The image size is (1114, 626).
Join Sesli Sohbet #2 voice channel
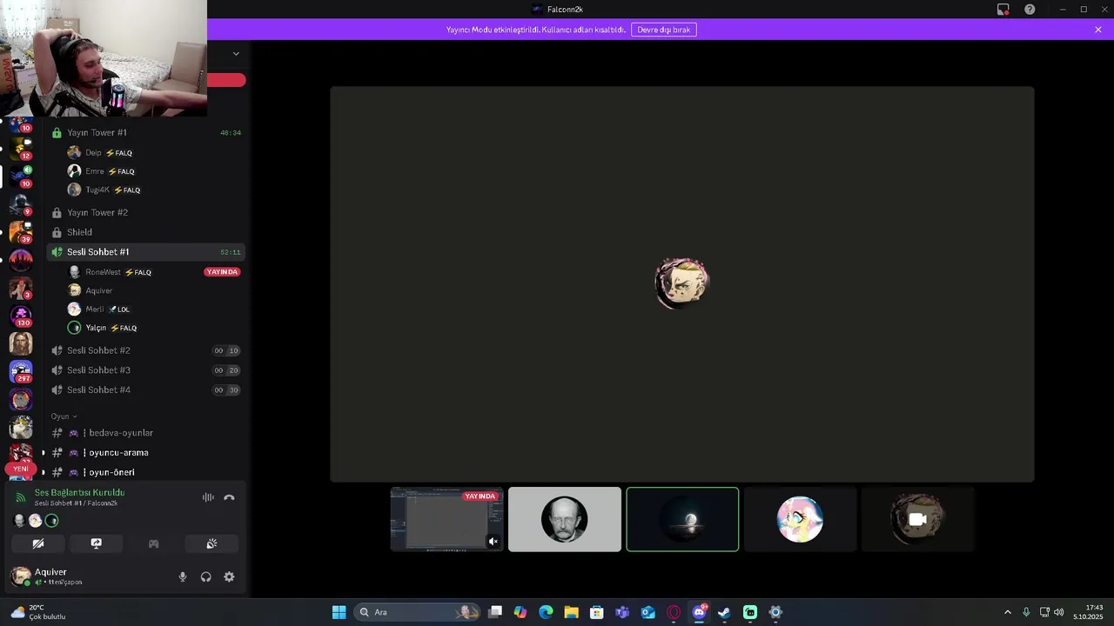coord(144,350)
